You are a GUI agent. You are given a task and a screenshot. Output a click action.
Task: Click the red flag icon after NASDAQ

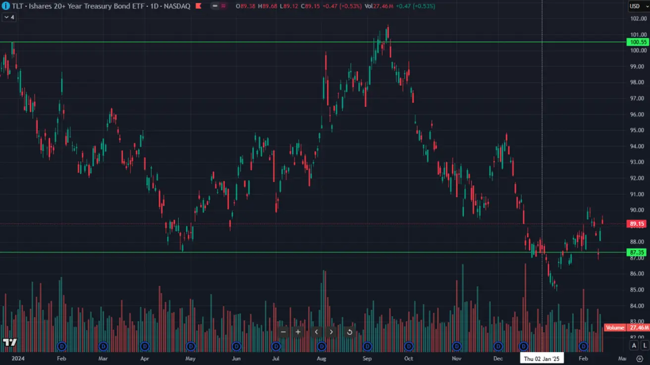pyautogui.click(x=199, y=6)
